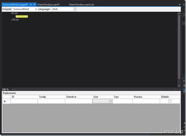Click the Type column header
The image size is (186, 136).
click(x=122, y=97)
